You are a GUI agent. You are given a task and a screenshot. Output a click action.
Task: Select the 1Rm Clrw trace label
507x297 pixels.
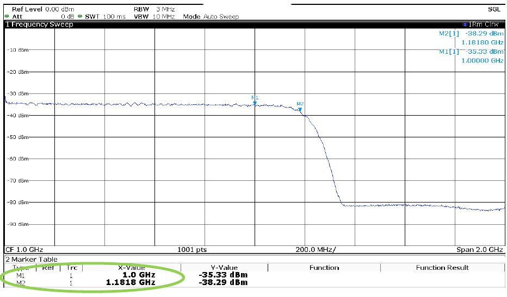[x=485, y=24]
